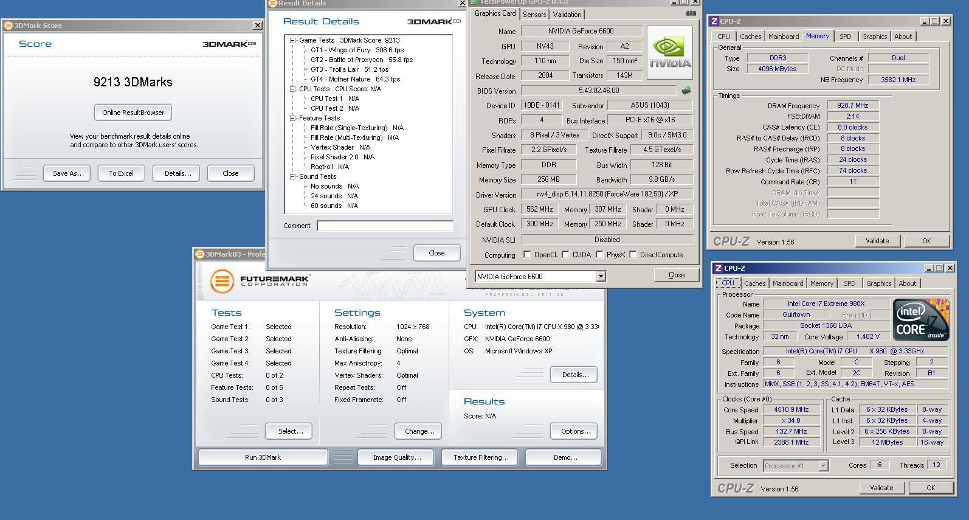This screenshot has height=520, width=969.
Task: Click OK in the processor CPU-Z window
Action: pos(931,488)
